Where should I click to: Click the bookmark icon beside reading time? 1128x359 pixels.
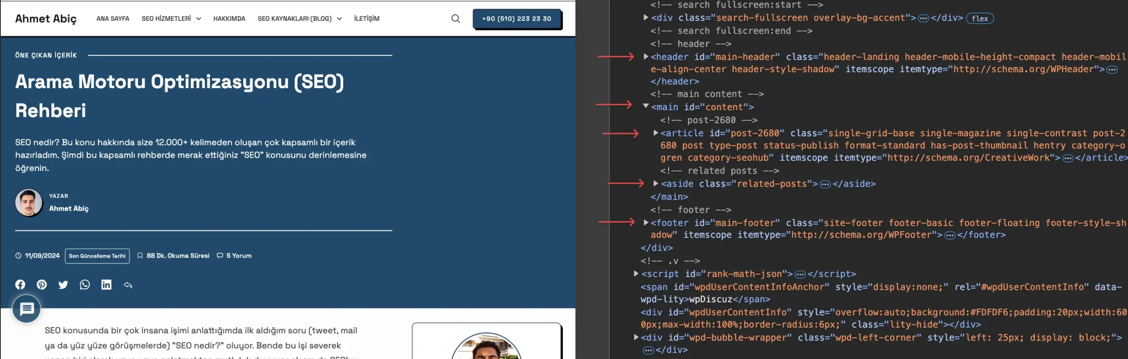(140, 255)
